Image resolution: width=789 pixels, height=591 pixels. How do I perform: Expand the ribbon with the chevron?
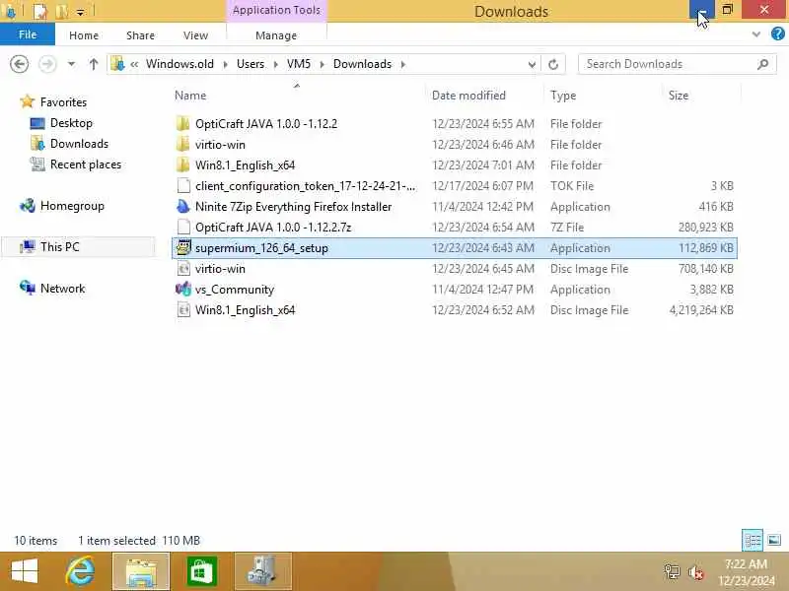(755, 34)
